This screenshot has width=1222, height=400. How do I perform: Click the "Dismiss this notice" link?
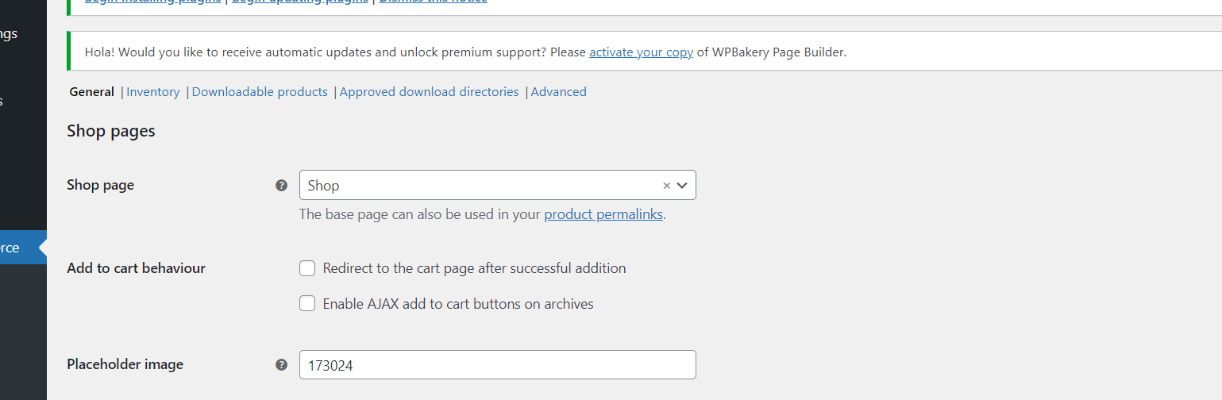[433, 2]
